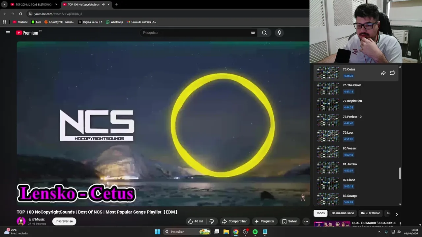The height and width of the screenshot is (237, 422).
Task: Open the Caixa de entrada Gmail bookmark
Action: tap(141, 22)
